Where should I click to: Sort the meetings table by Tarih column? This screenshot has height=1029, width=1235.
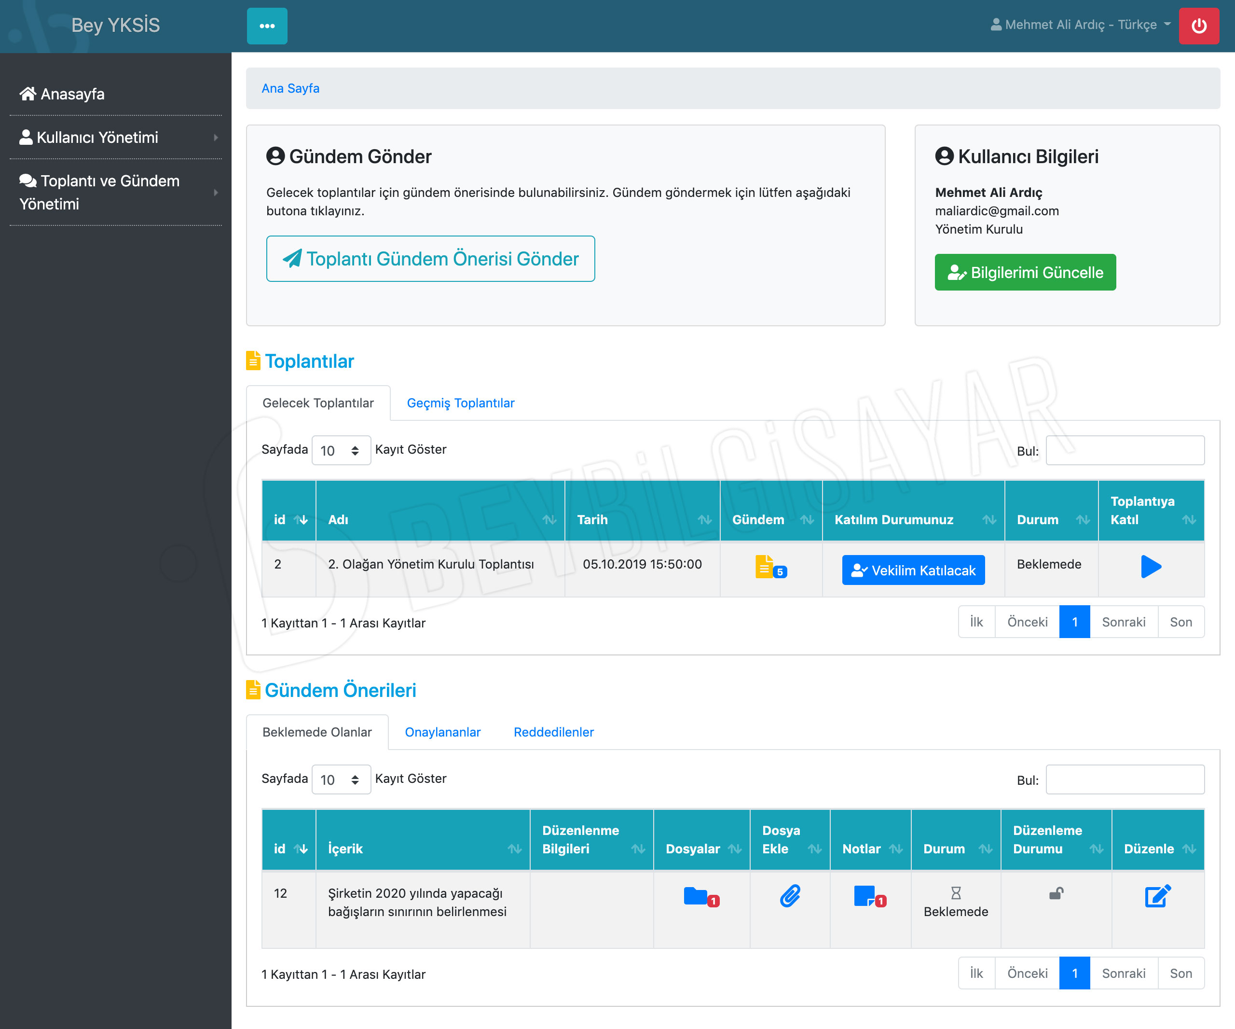click(x=642, y=519)
